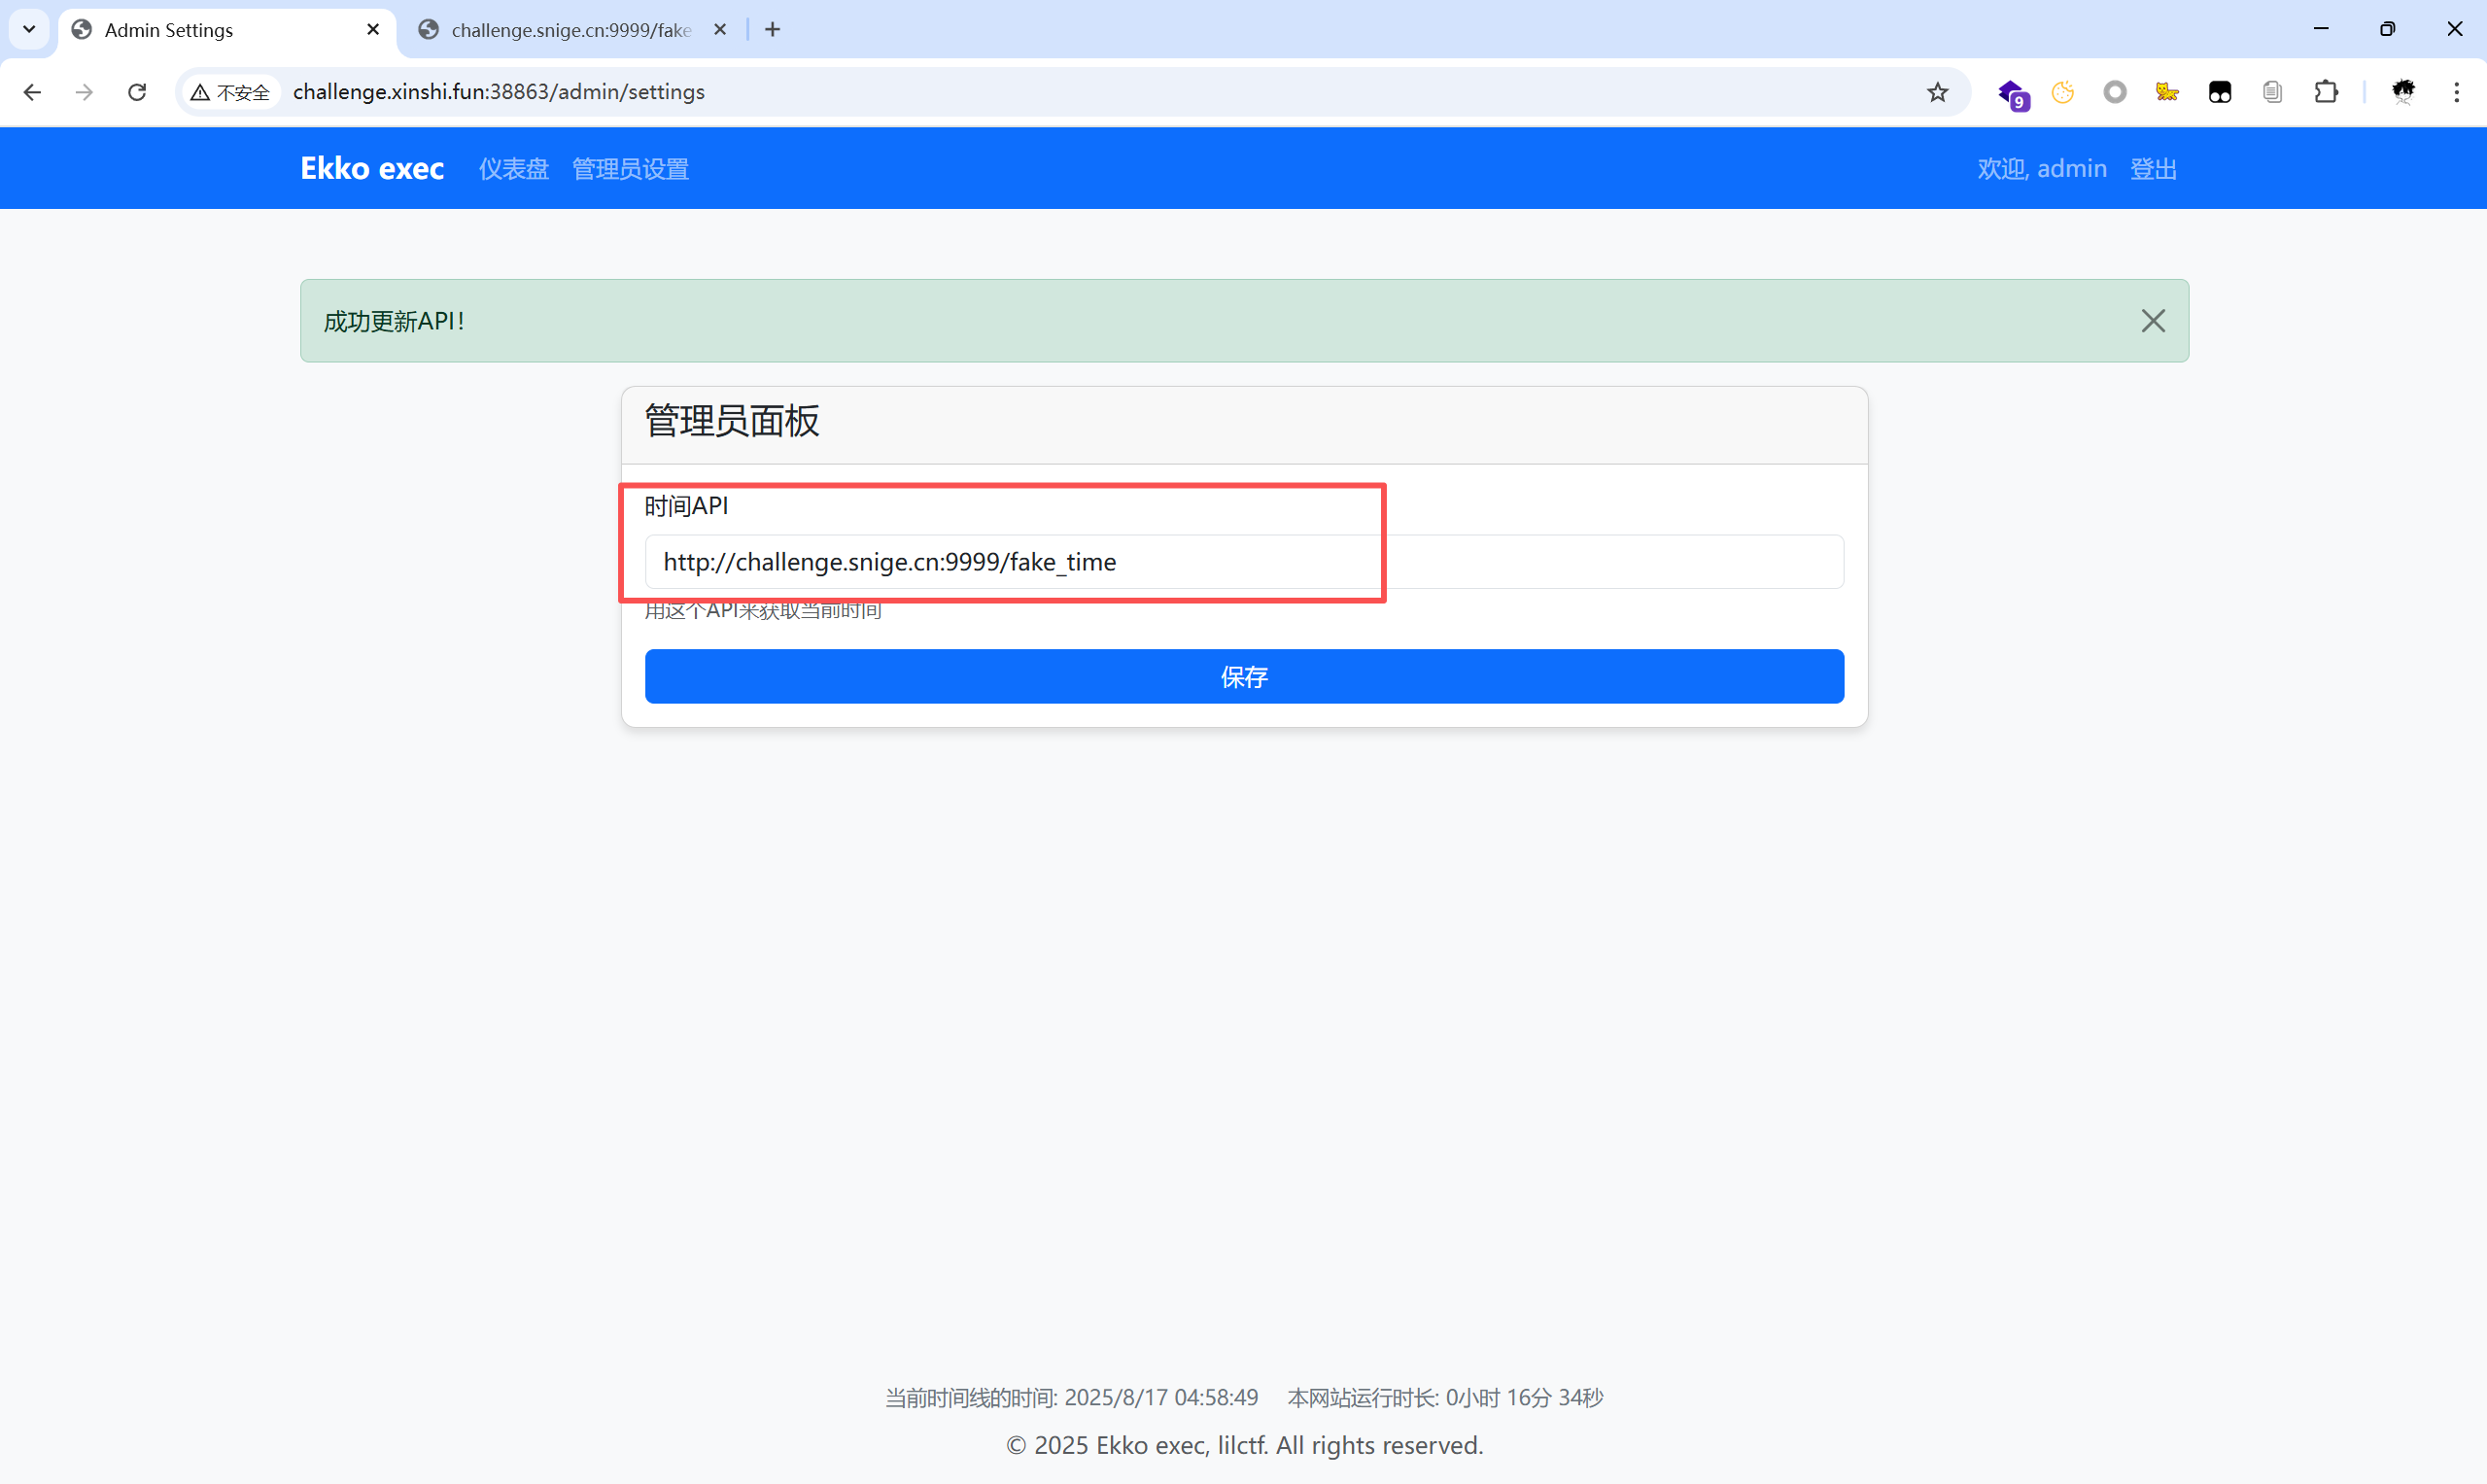Open the 仪表盘 navigation link
Image resolution: width=2487 pixels, height=1484 pixels.
point(513,169)
